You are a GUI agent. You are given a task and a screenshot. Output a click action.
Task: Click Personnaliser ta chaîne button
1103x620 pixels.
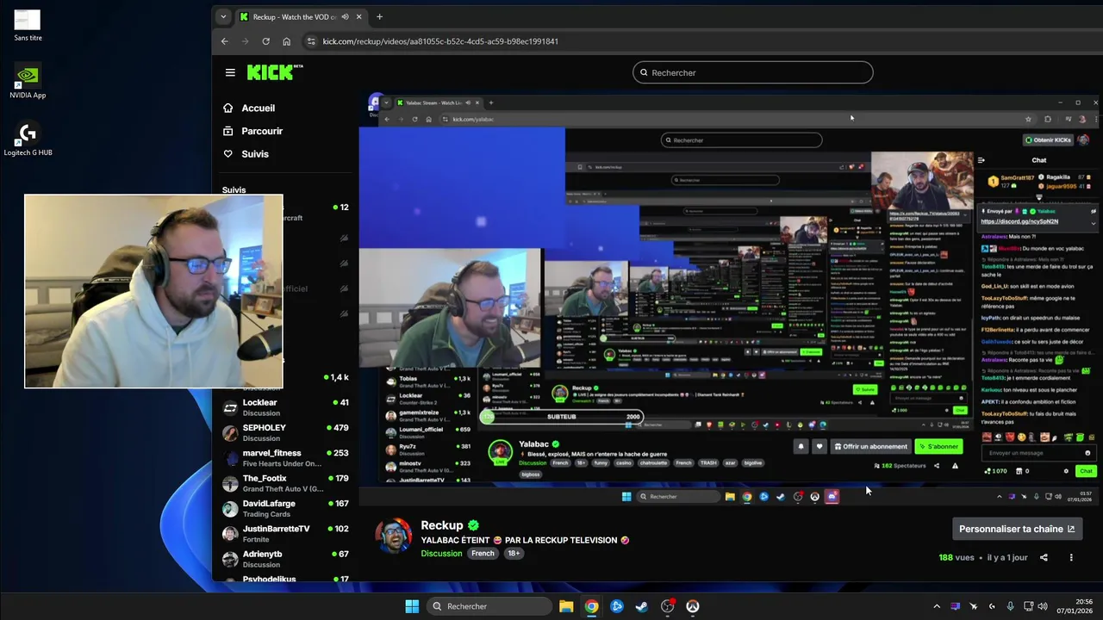click(1017, 529)
